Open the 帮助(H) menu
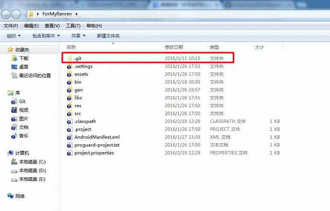The width and height of the screenshot is (330, 211). pos(94,26)
